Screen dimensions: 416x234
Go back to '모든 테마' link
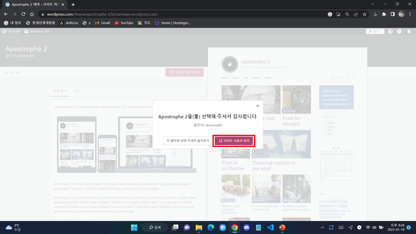click(x=14, y=72)
